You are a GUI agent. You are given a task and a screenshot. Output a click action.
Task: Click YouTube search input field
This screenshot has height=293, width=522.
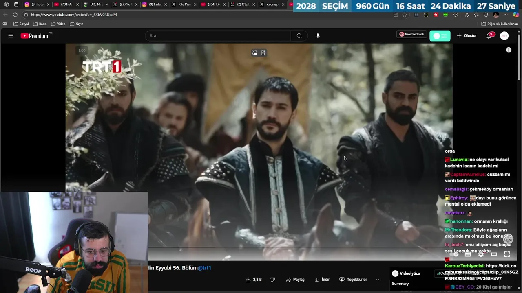pyautogui.click(x=218, y=36)
